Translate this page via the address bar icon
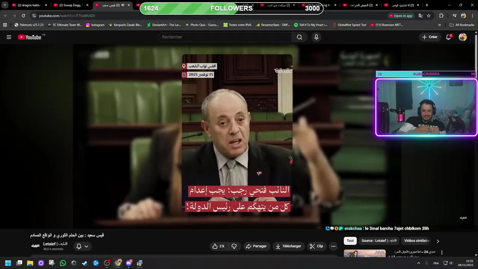 tap(420, 16)
